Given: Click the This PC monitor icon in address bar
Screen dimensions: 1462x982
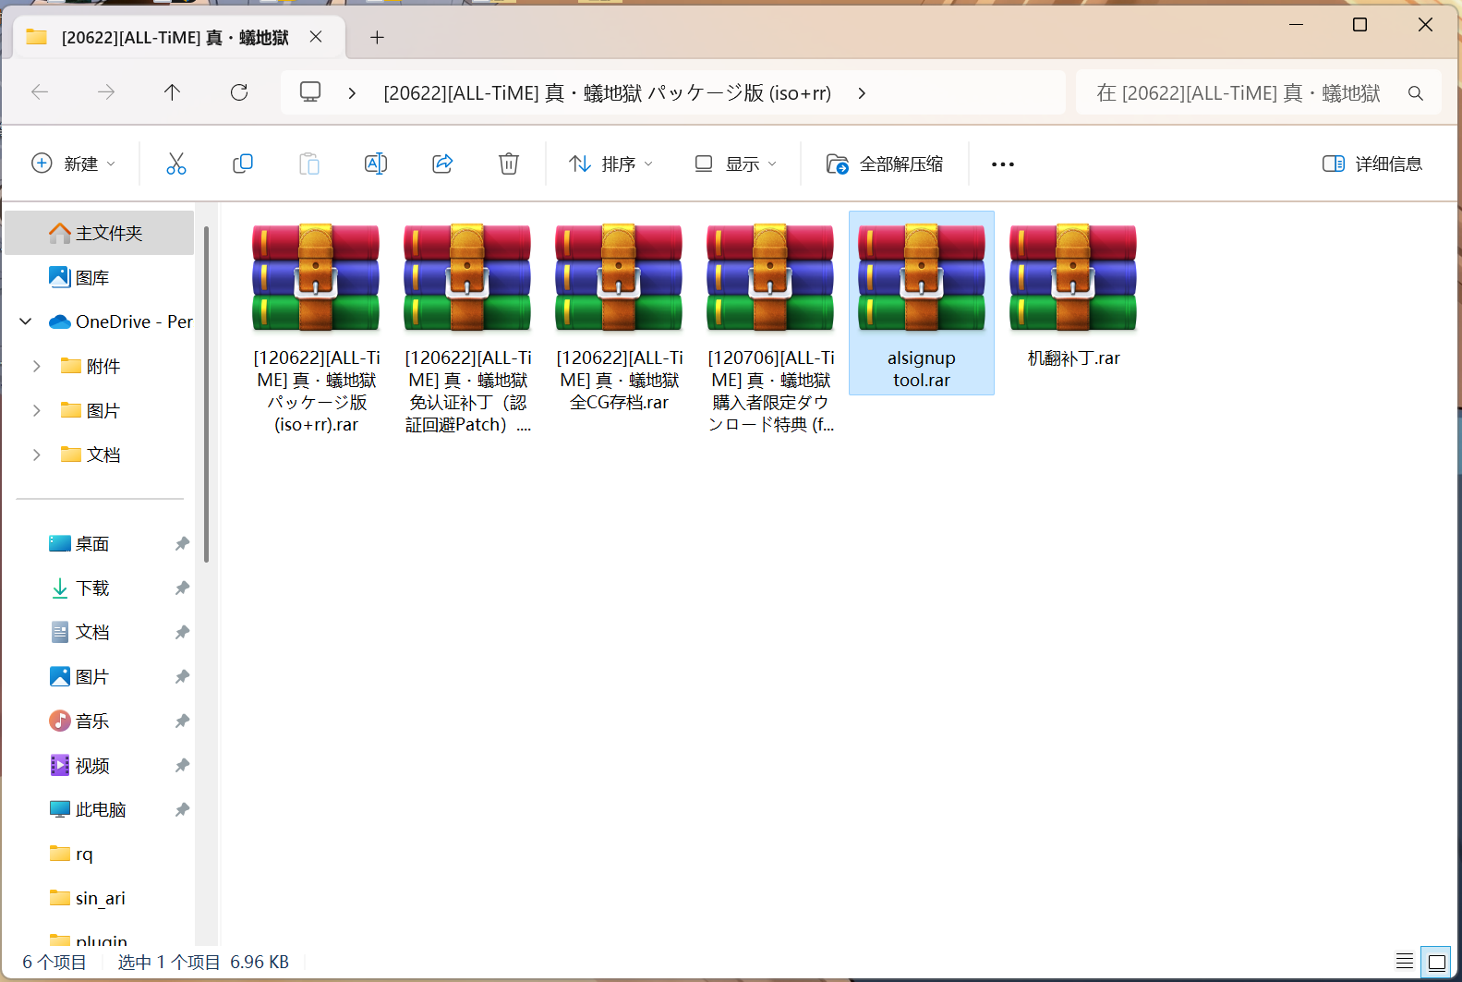Looking at the screenshot, I should point(310,92).
